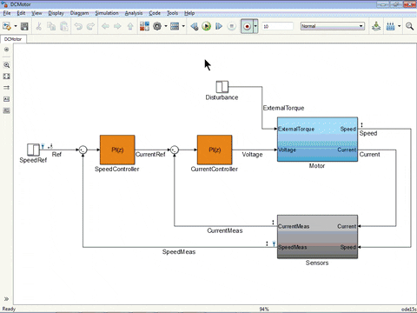The width and height of the screenshot is (417, 313).
Task: Click the Step Back button
Action: coord(194,26)
